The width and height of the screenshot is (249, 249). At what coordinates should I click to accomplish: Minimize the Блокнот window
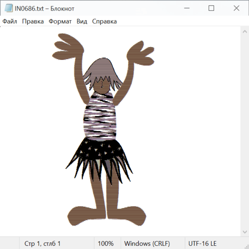tap(186, 8)
